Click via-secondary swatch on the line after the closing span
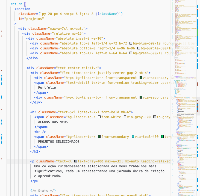This screenshot has width=200, height=196. point(141,97)
